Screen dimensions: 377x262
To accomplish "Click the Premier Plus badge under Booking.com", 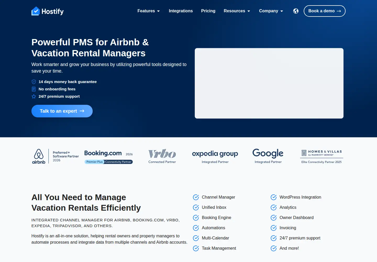I will [x=95, y=162].
